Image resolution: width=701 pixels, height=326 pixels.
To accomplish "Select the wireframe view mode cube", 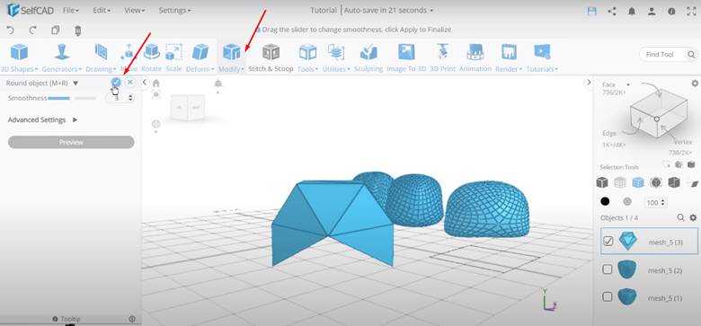I will point(619,182).
